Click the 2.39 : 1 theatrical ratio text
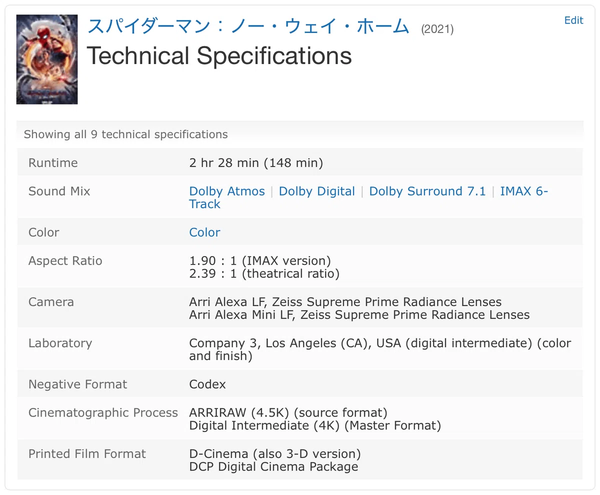 pyautogui.click(x=264, y=273)
